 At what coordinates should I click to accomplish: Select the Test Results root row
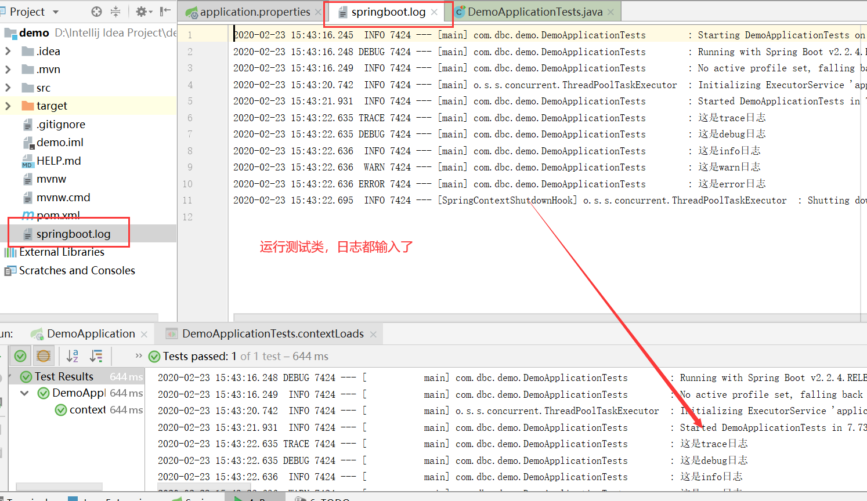77,377
